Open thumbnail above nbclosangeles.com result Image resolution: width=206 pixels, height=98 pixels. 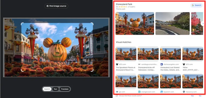[170, 54]
